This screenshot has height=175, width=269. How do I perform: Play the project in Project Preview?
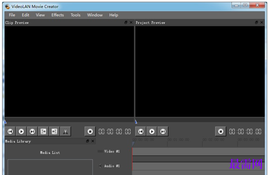coord(152,131)
